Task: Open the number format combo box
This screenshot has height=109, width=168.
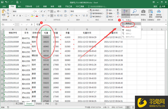Action: (79, 11)
